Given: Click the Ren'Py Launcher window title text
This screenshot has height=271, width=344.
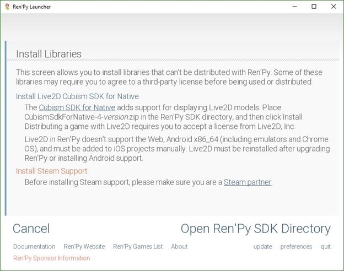Looking at the screenshot, I should pyautogui.click(x=35, y=7).
